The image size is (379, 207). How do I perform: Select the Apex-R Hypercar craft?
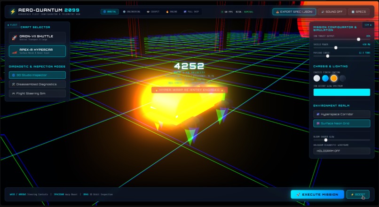[x=37, y=51]
